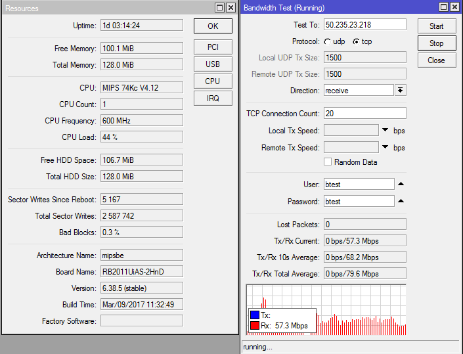This screenshot has height=354, width=463.
Task: Click Lost Packets value 0
Action: pos(365,225)
